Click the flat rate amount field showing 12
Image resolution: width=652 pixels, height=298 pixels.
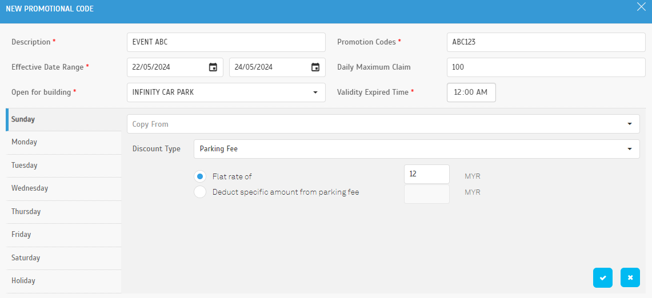[x=427, y=174]
